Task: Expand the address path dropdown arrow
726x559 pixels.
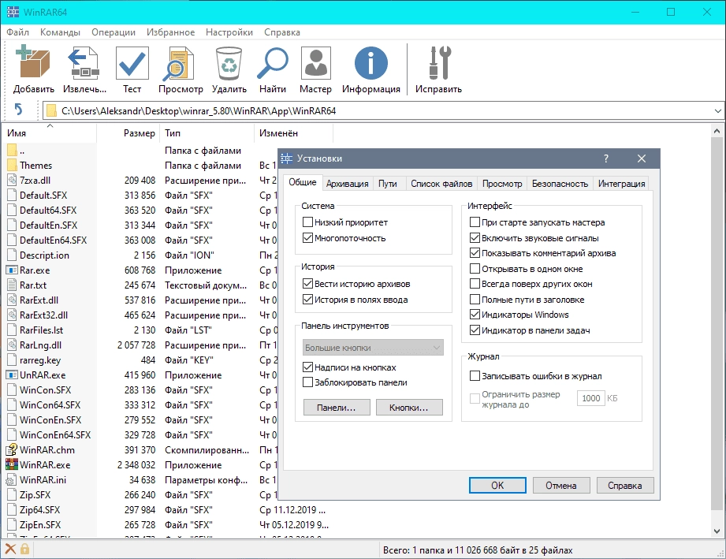Action: click(717, 110)
